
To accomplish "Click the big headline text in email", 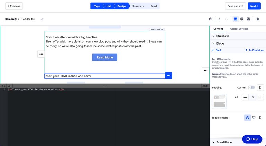I will [71, 37].
